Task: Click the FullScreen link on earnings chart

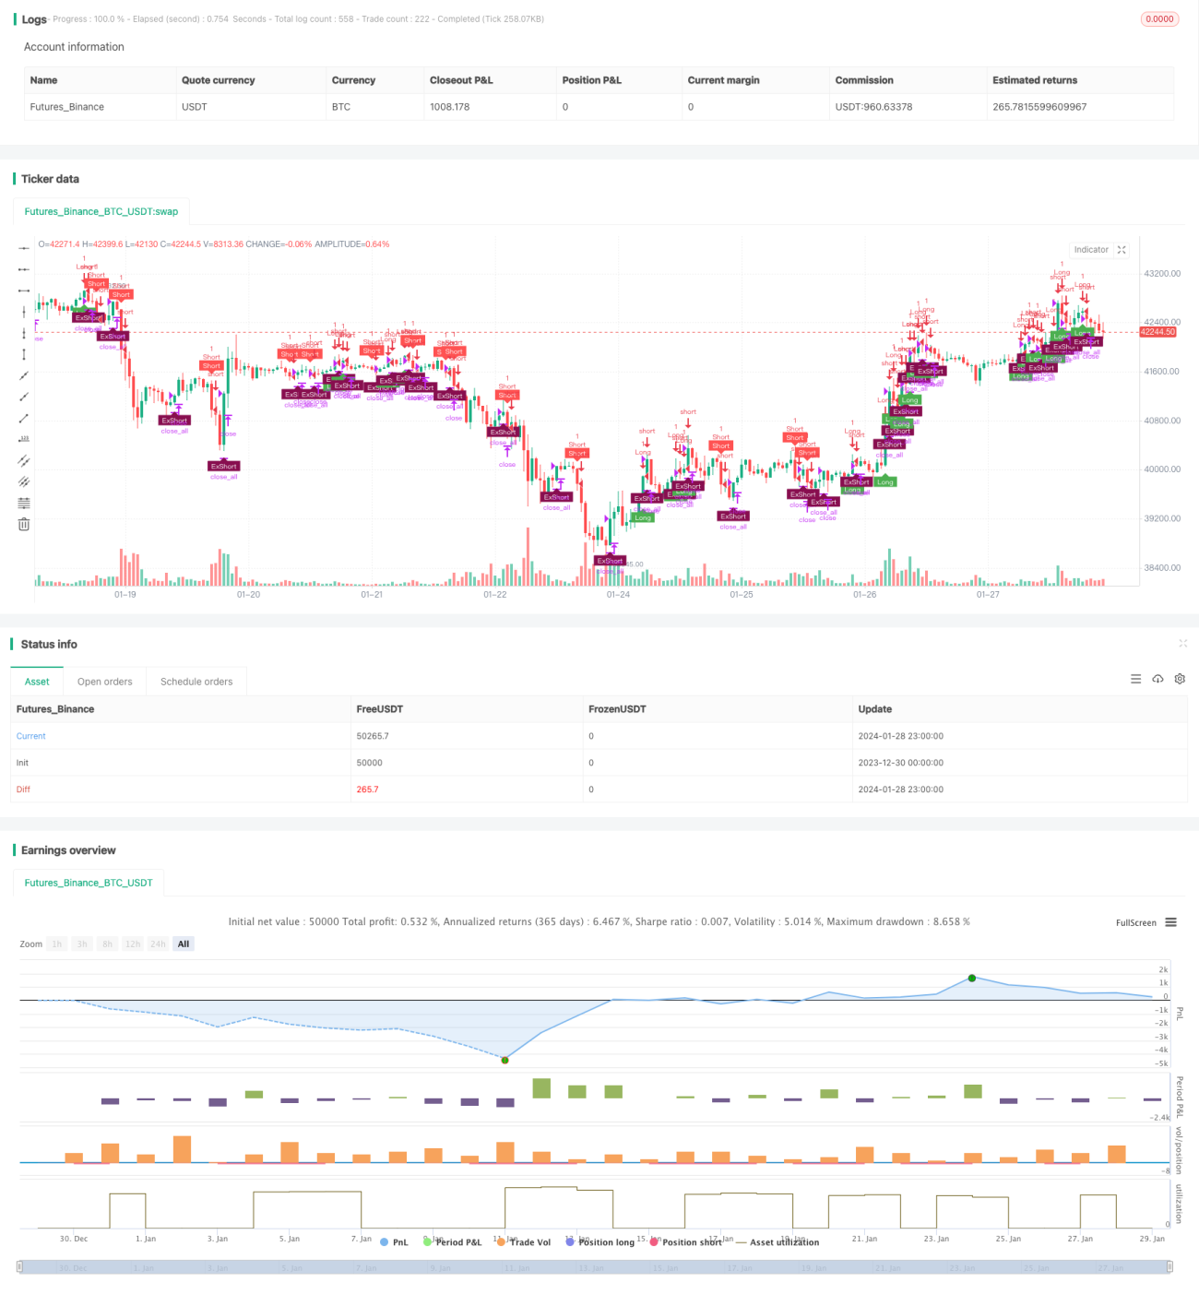Action: click(x=1135, y=922)
